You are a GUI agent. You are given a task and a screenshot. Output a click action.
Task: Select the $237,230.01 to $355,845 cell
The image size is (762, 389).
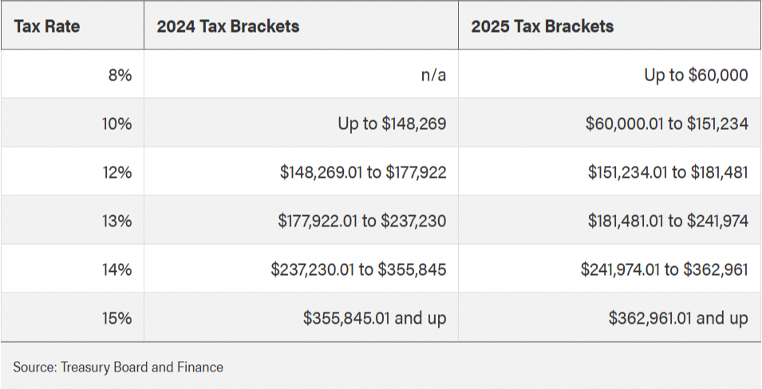pos(358,269)
